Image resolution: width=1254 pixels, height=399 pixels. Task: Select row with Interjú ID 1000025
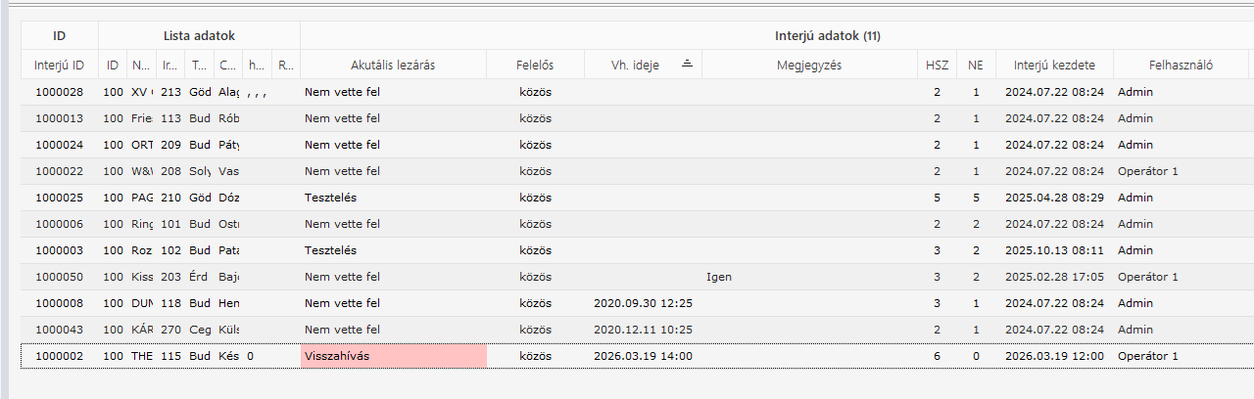tap(59, 198)
